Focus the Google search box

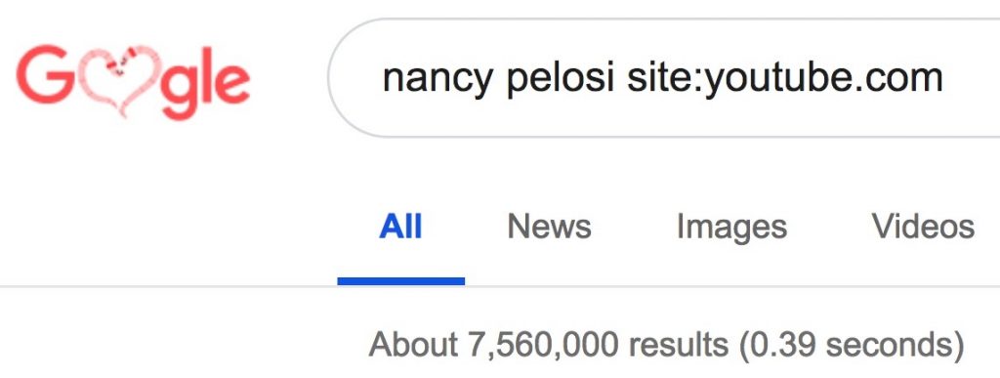click(x=663, y=78)
